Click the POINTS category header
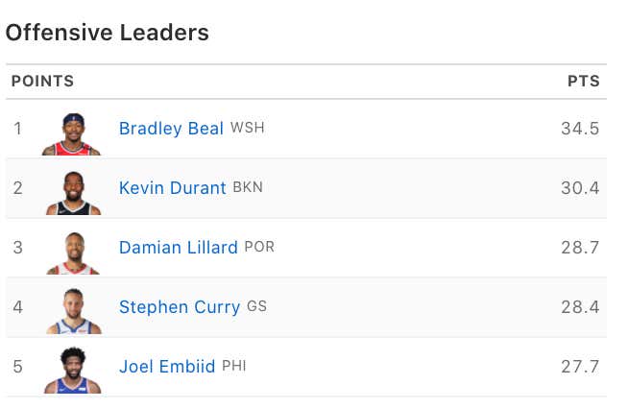 click(42, 82)
